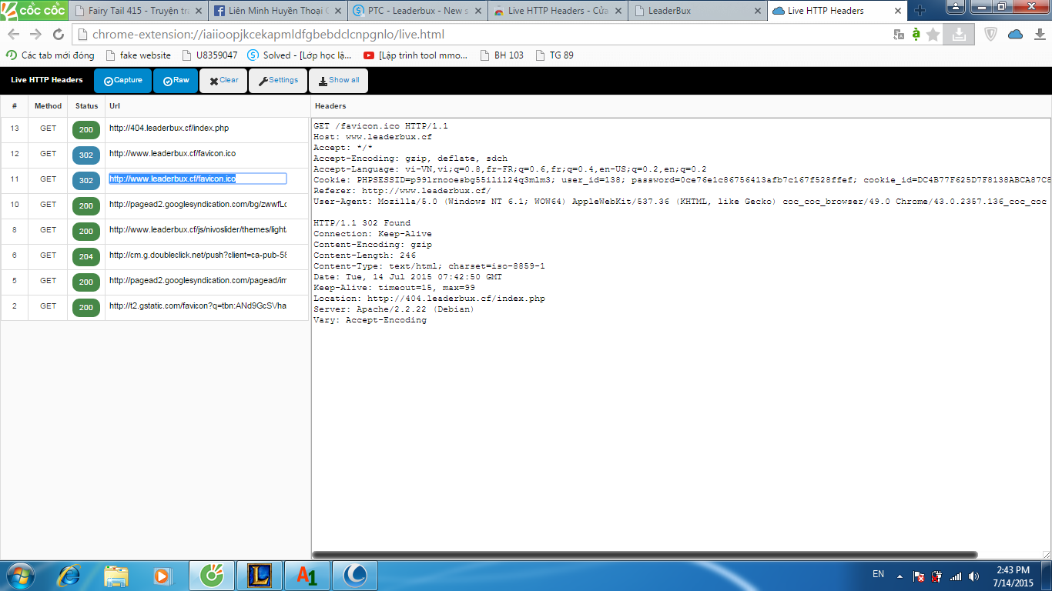Viewport: 1052px width, 591px height.
Task: Click the Action Center flag tray icon
Action: (919, 576)
